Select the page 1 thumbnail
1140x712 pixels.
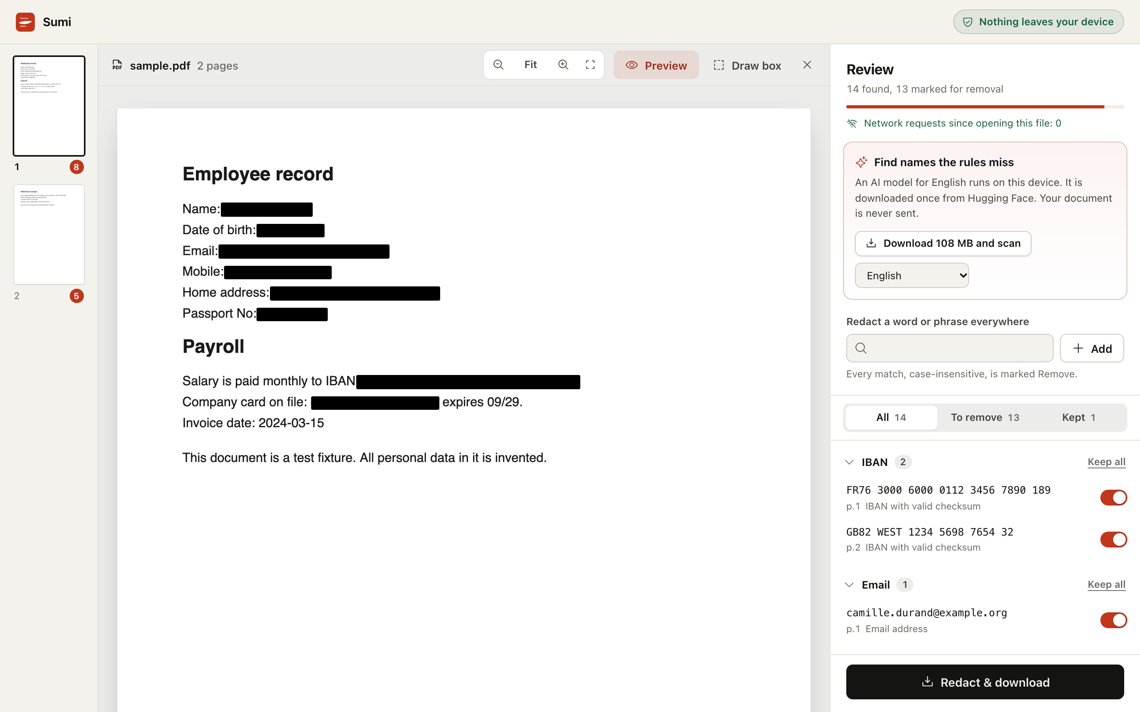point(49,106)
